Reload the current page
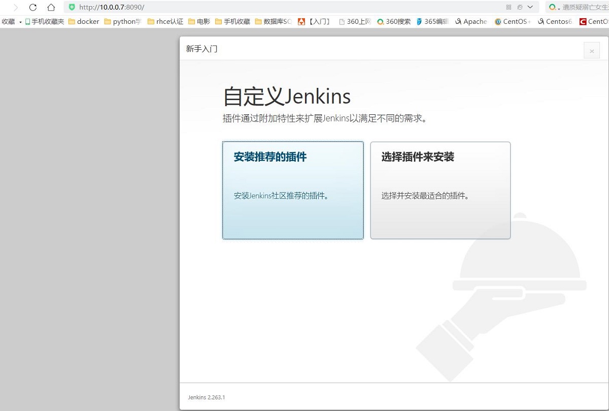 pyautogui.click(x=33, y=7)
